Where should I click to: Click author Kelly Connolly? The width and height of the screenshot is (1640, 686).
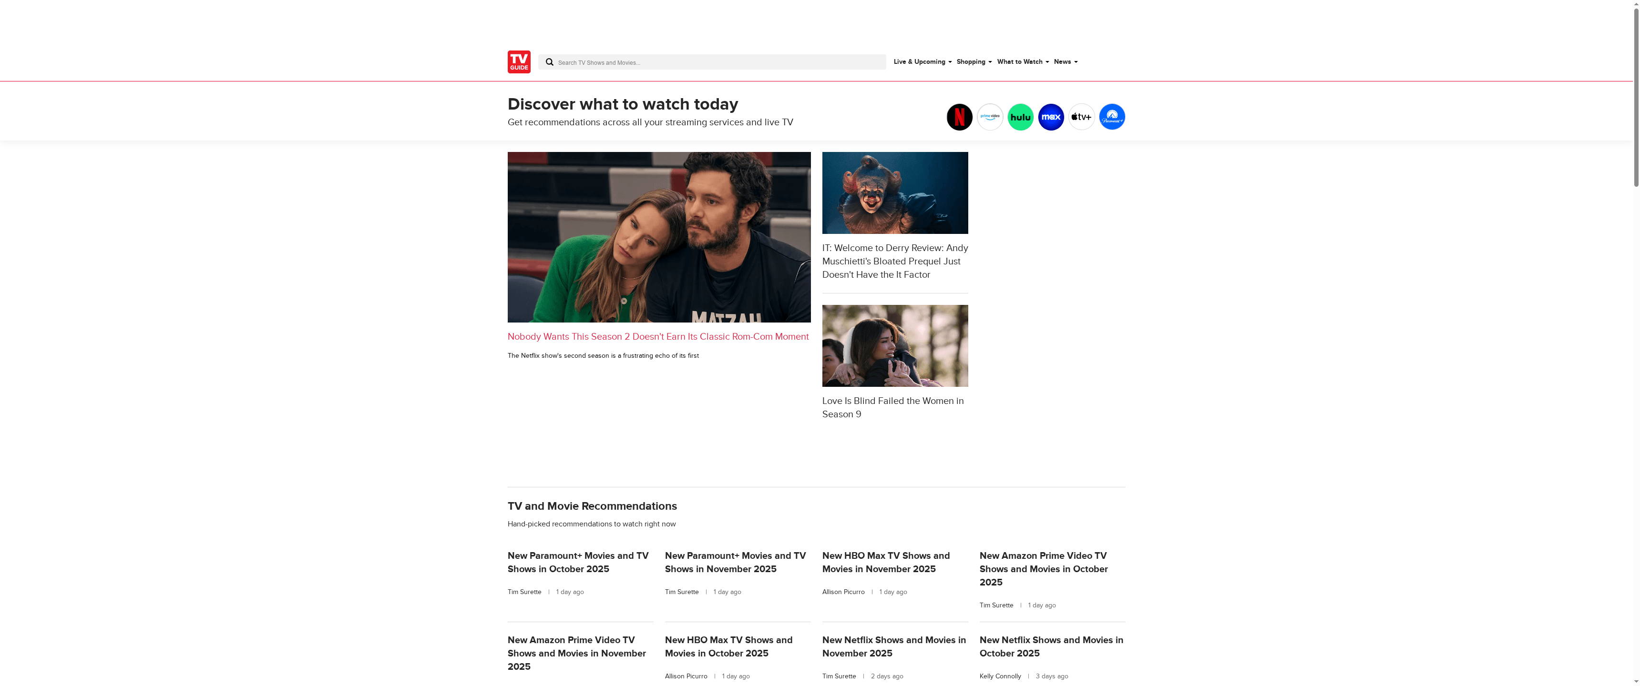pos(1000,676)
